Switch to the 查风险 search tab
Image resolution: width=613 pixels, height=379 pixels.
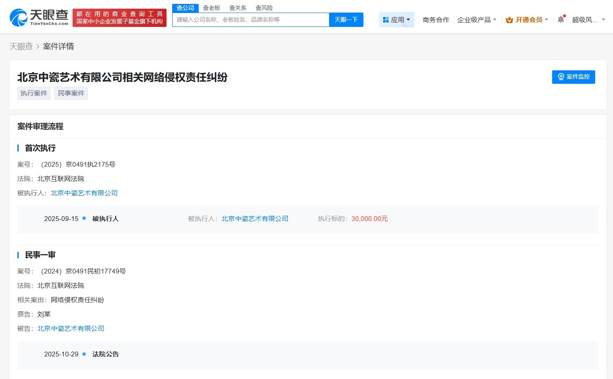[264, 7]
